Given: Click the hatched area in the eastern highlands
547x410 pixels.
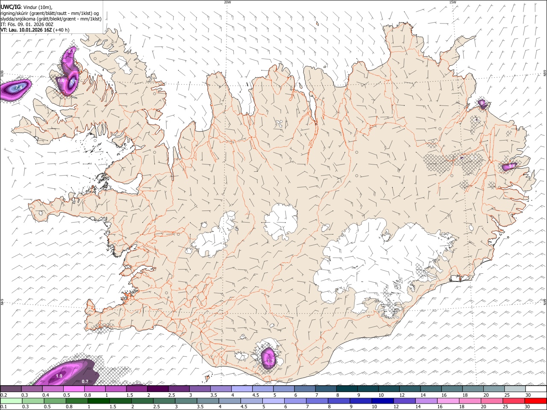Looking at the screenshot, I should click(453, 164).
